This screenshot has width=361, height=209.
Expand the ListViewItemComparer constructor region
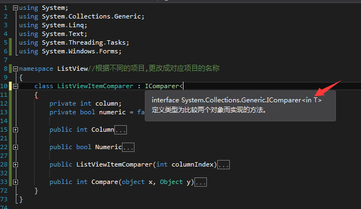coord(15,164)
